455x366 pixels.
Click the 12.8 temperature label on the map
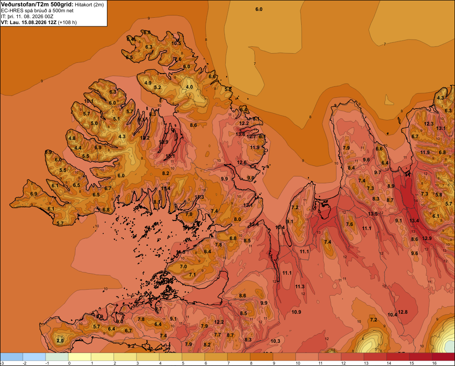pos(403,312)
